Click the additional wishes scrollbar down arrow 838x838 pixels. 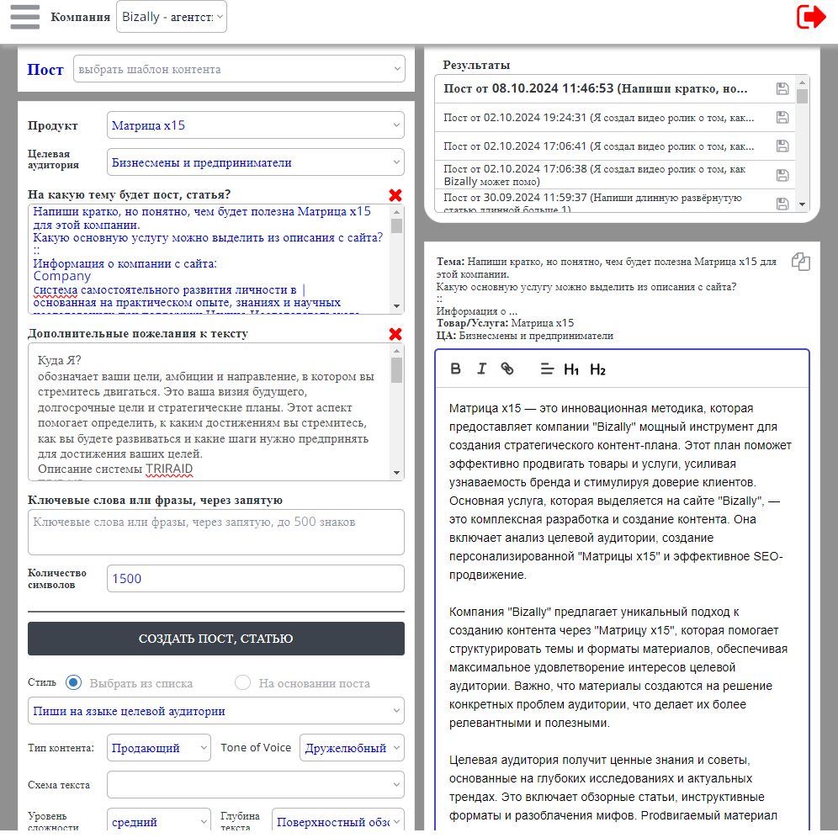(x=396, y=473)
